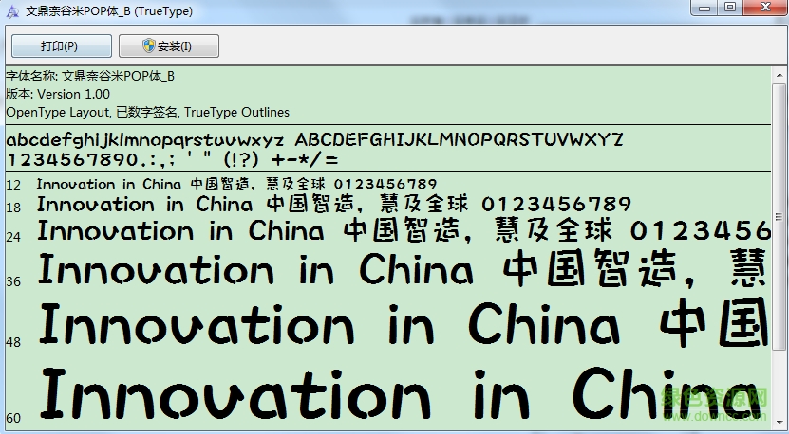789x434 pixels.
Task: Click the 版本: Version 1.00 line
Action: tap(58, 94)
